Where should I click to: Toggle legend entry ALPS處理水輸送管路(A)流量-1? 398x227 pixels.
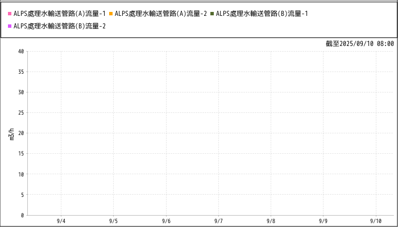pos(57,14)
